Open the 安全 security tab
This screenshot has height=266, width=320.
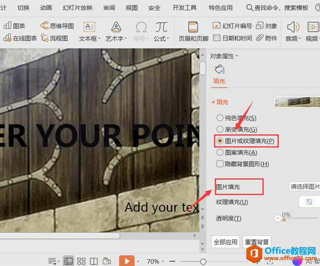click(154, 8)
